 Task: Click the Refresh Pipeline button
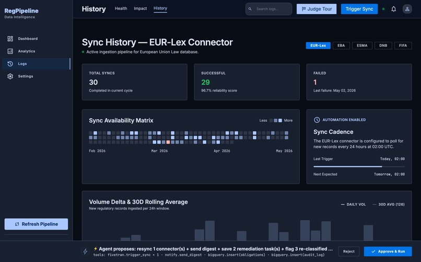pyautogui.click(x=36, y=224)
